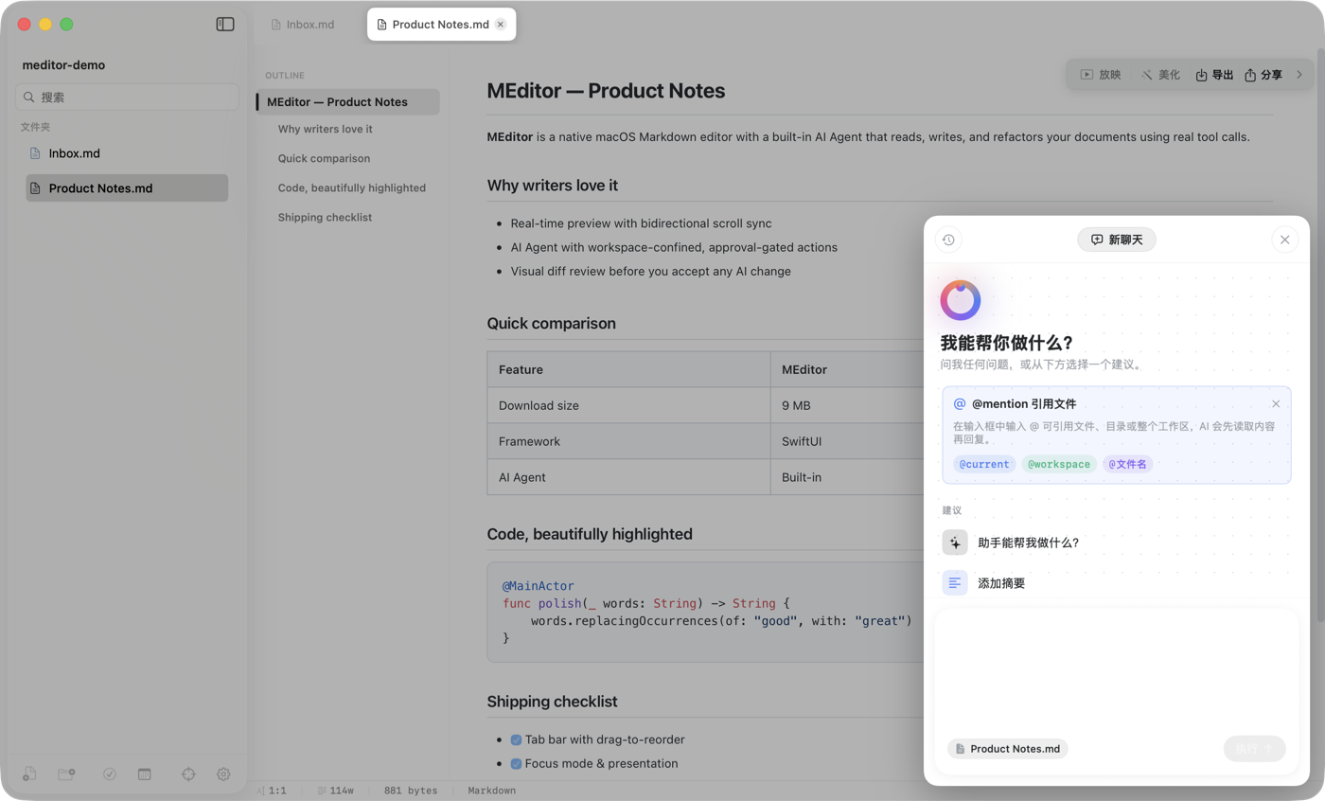Dismiss the @mention tip card
Screen dimensions: 1325x801
tap(1276, 404)
